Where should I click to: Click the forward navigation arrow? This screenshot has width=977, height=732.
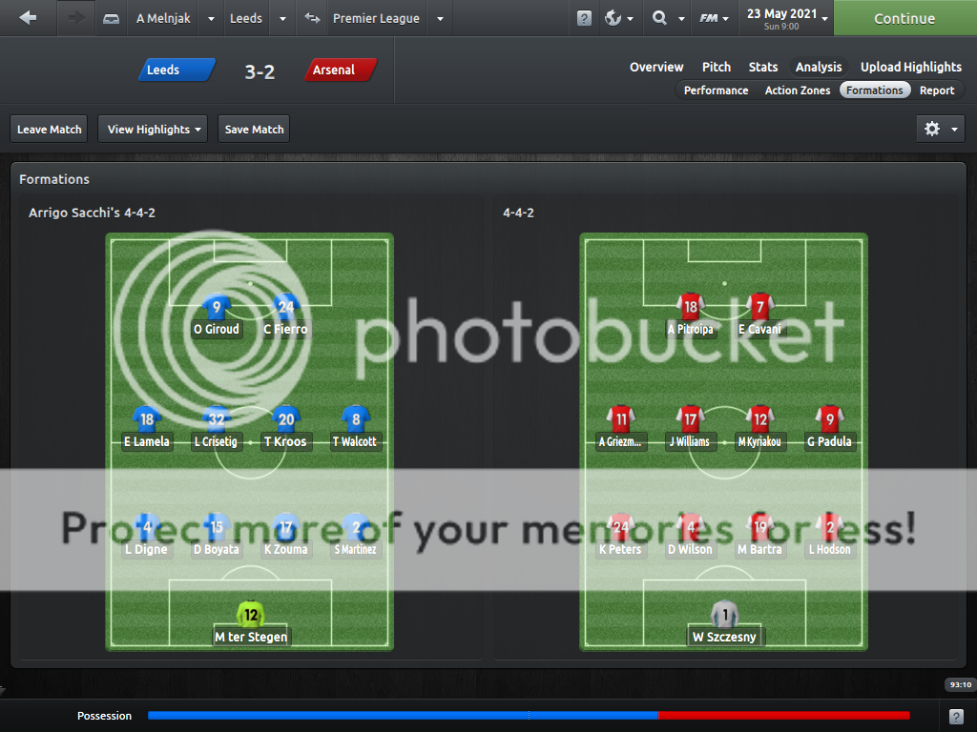click(76, 18)
